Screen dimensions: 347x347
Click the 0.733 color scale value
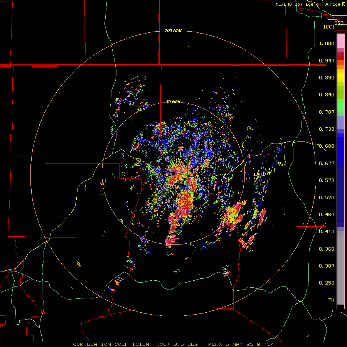pos(327,129)
